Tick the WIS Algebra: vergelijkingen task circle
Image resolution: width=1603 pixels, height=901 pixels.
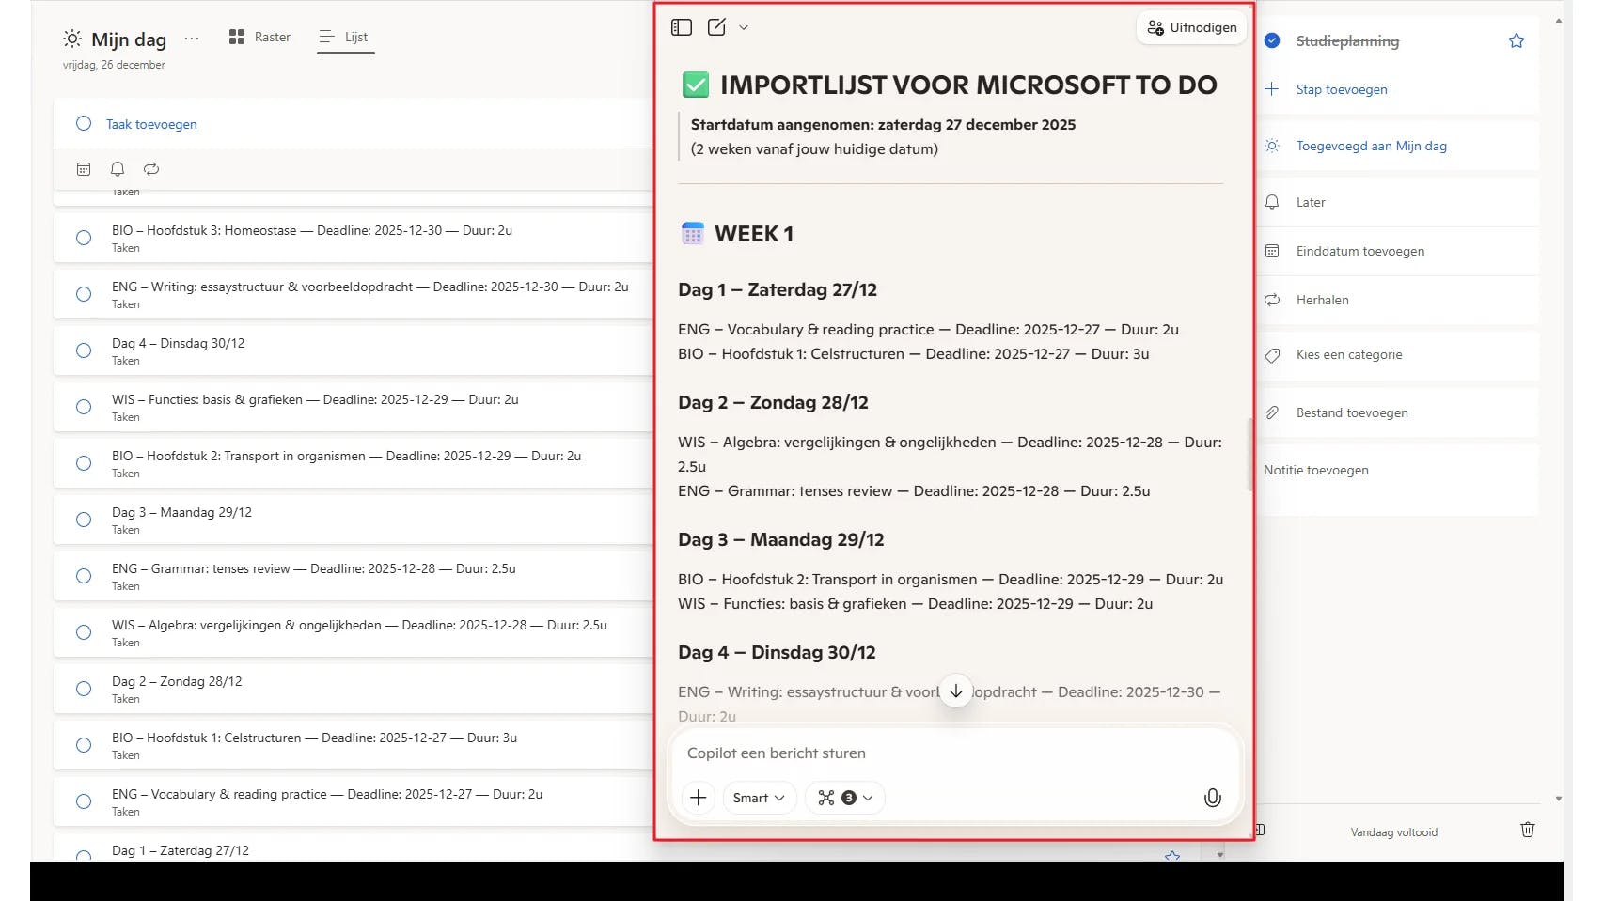(84, 632)
